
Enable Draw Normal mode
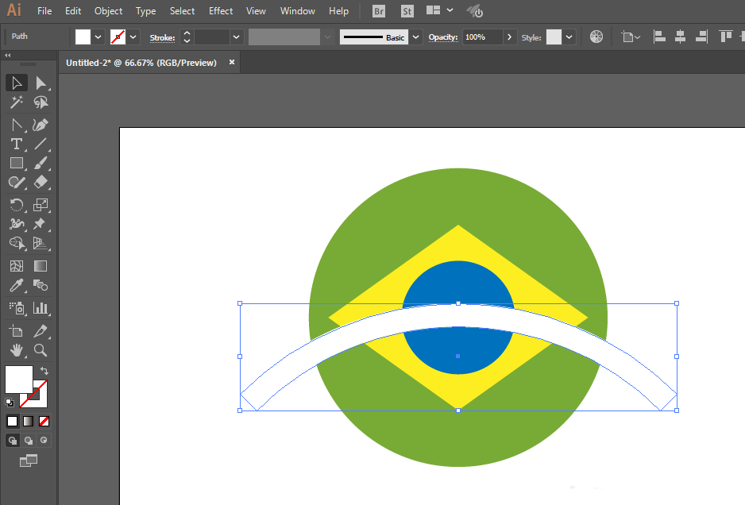tap(13, 441)
